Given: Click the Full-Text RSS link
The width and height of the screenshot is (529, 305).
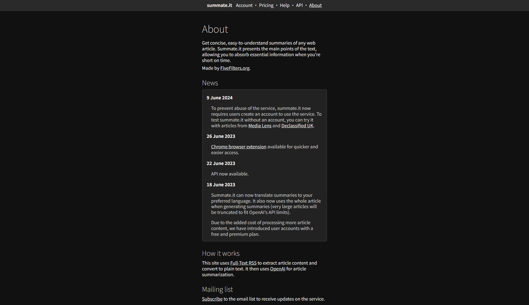Looking at the screenshot, I should (x=243, y=263).
